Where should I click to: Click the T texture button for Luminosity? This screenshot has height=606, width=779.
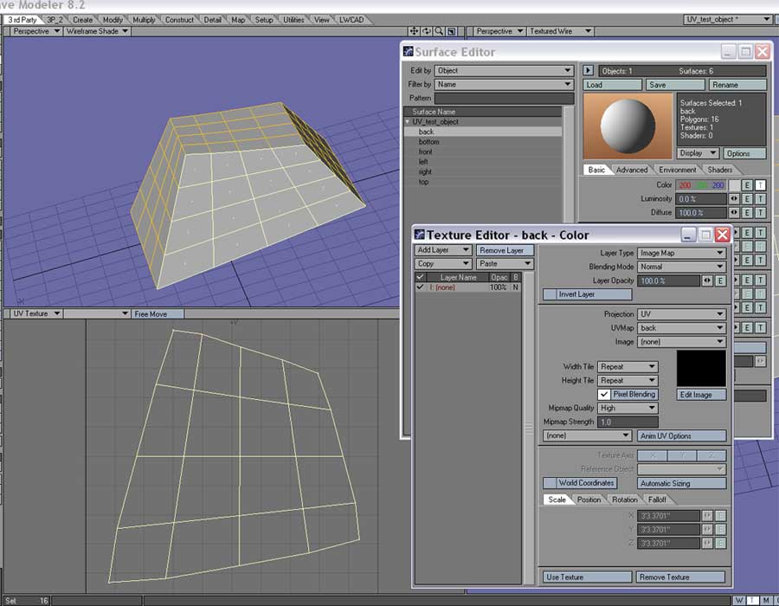[760, 199]
